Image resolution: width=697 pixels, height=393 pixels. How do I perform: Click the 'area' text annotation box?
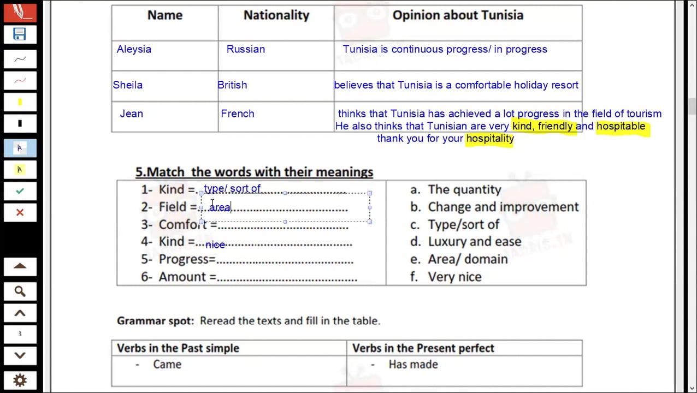click(220, 207)
